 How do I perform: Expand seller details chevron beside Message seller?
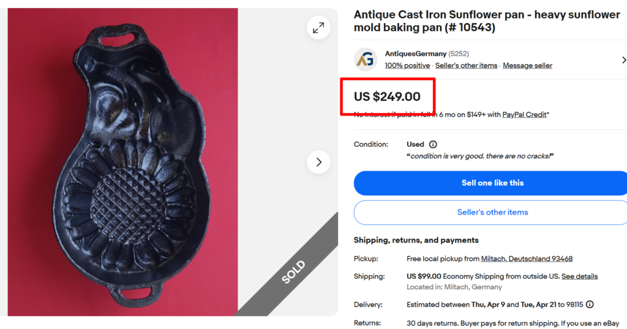(623, 60)
